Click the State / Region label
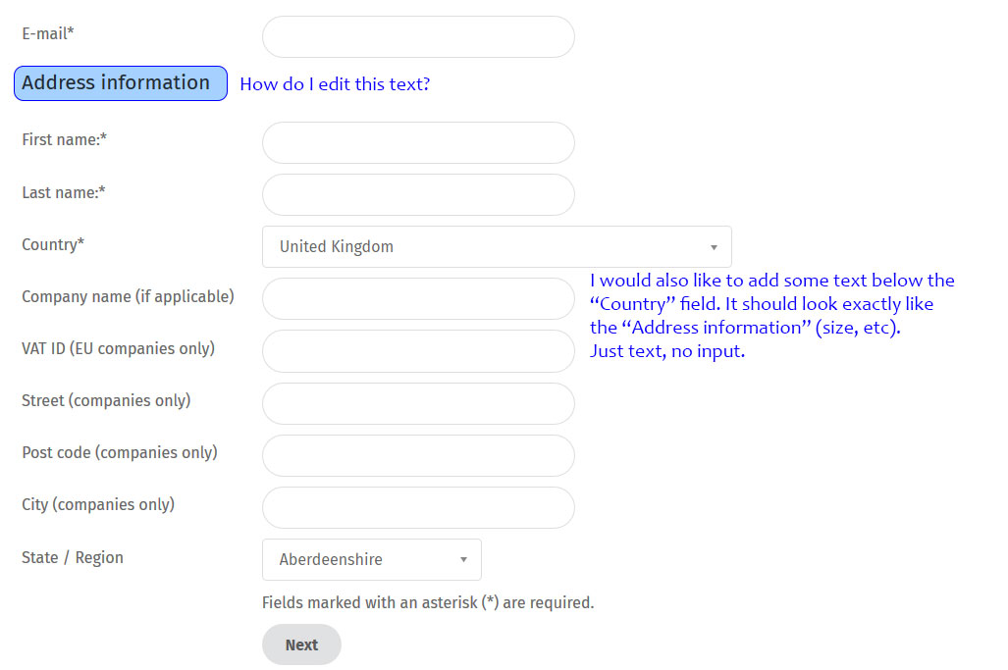 [73, 558]
